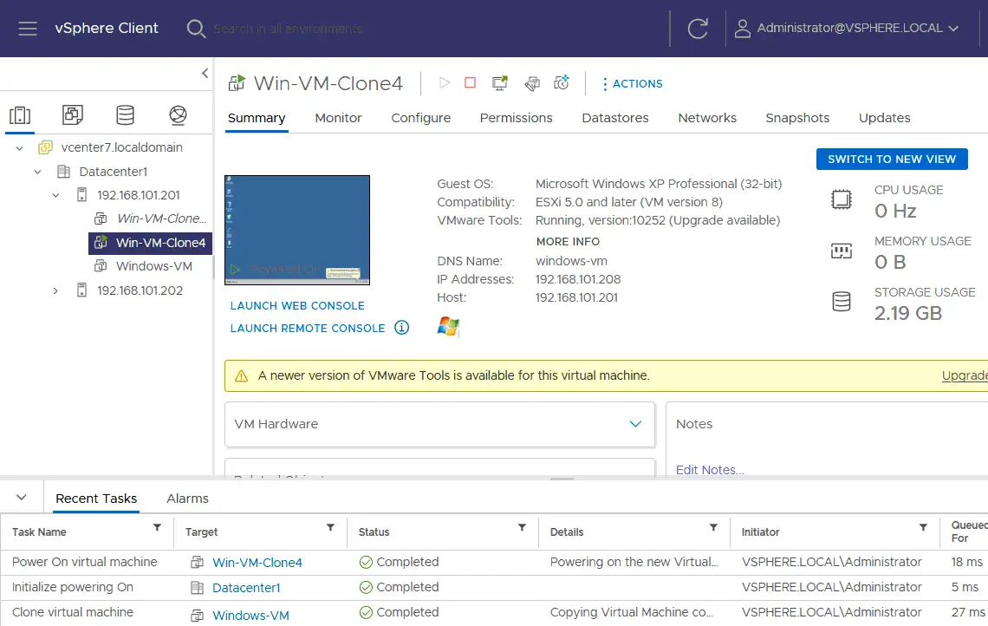Select the Recent Tasks tab
The width and height of the screenshot is (988, 626).
[x=96, y=499]
